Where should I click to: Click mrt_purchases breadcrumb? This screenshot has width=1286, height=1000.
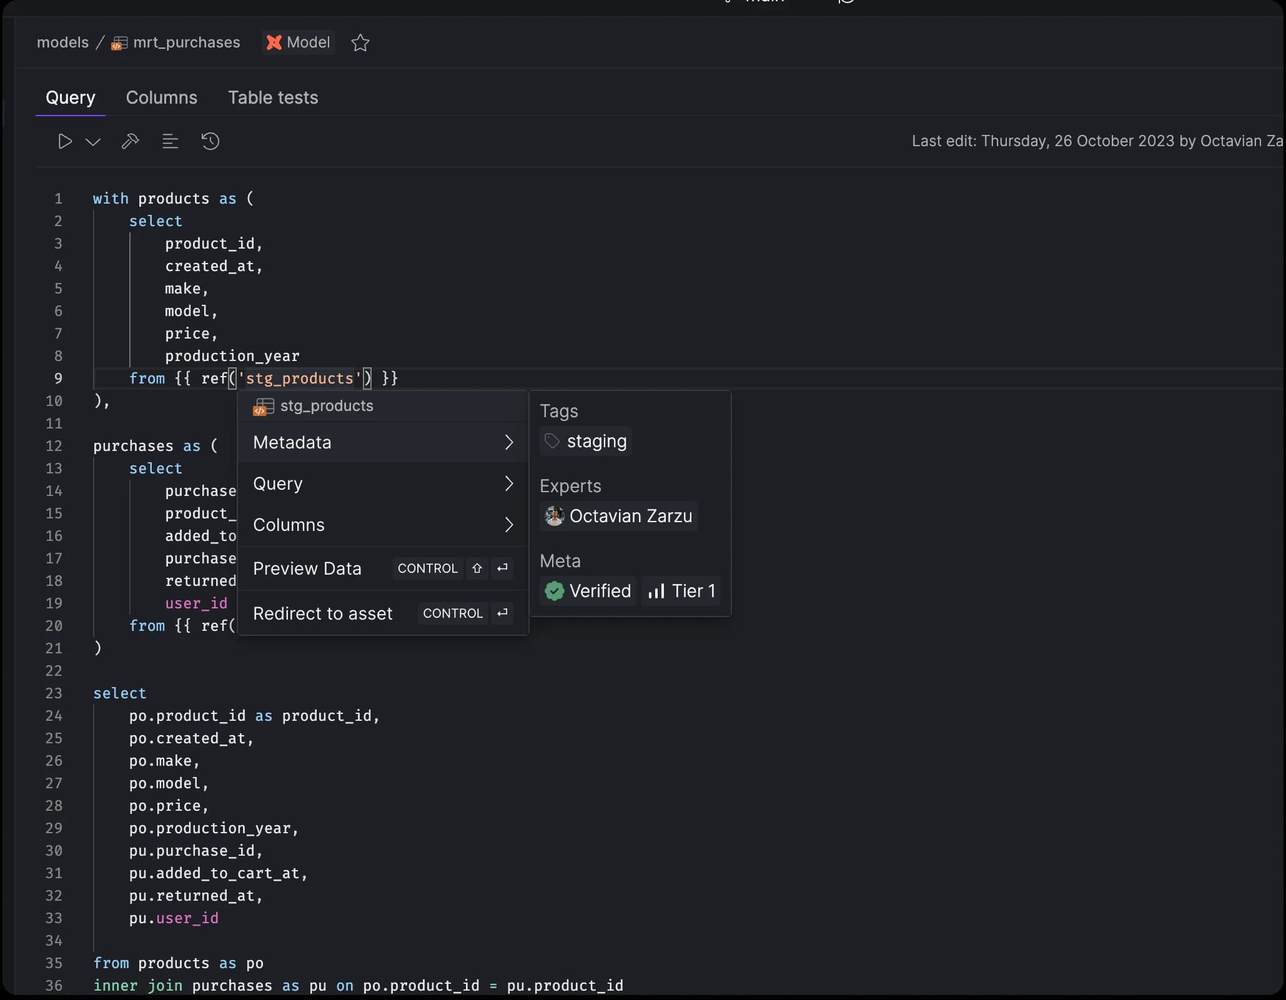click(x=186, y=42)
